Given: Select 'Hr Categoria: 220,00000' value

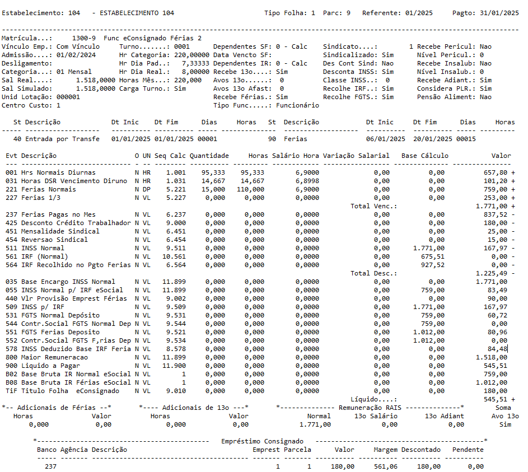Looking at the screenshot, I should click(x=164, y=55).
